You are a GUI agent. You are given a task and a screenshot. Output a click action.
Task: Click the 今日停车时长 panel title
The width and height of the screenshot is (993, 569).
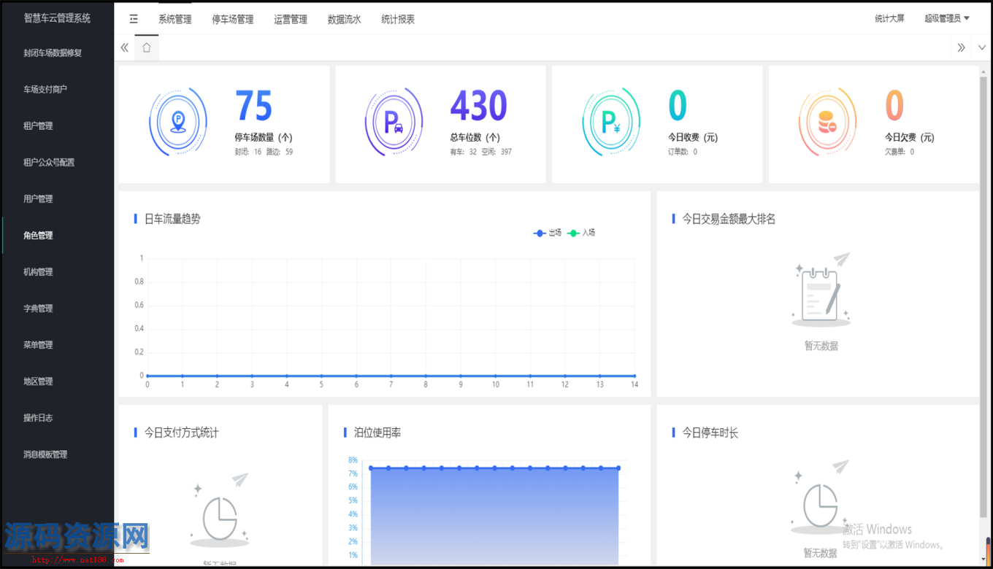pyautogui.click(x=710, y=433)
